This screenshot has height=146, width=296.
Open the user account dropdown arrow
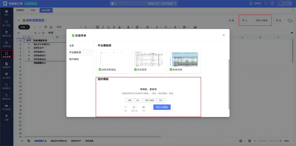(290, 3)
